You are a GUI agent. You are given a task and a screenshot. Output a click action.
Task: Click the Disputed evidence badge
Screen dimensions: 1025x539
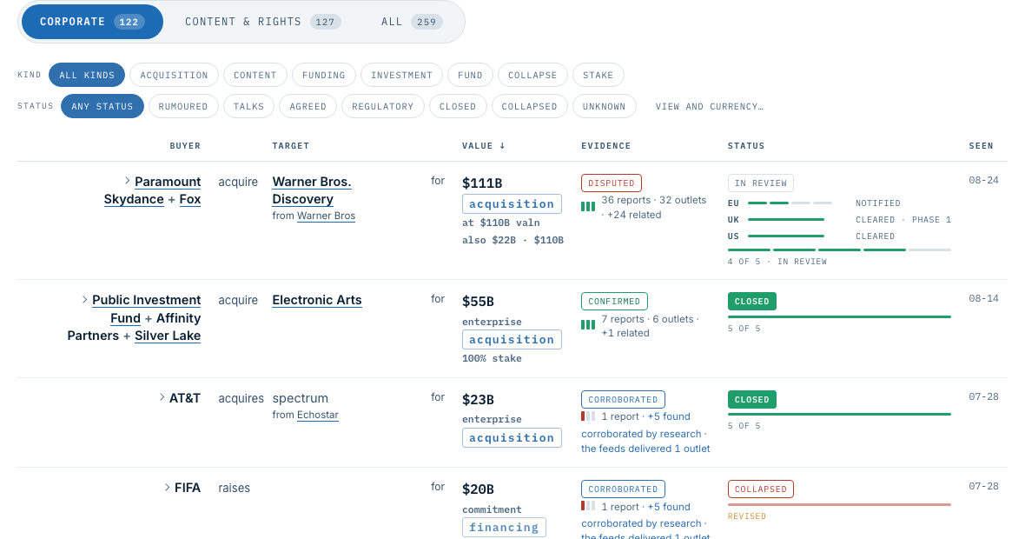pyautogui.click(x=612, y=183)
